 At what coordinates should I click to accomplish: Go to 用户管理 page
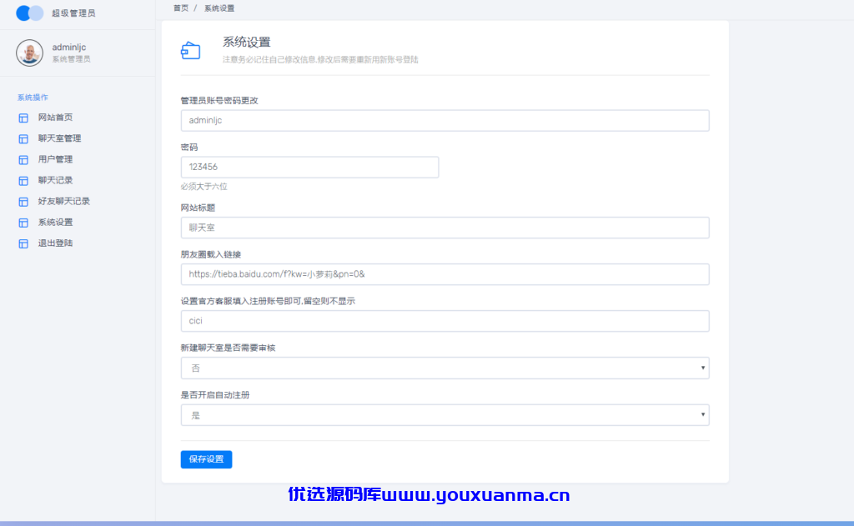55,159
